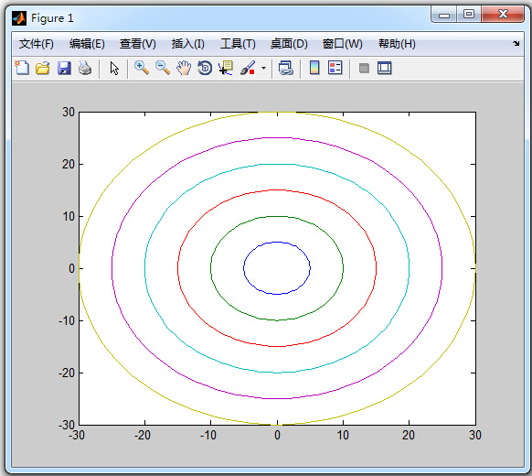Insert Colorbar using toolbar icon
This screenshot has height=476, width=532.
pyautogui.click(x=314, y=68)
